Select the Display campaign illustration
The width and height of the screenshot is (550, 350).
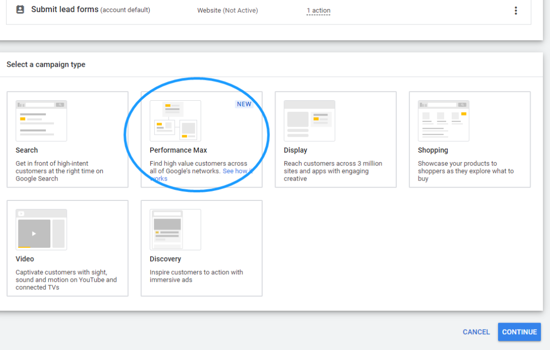[x=310, y=121]
